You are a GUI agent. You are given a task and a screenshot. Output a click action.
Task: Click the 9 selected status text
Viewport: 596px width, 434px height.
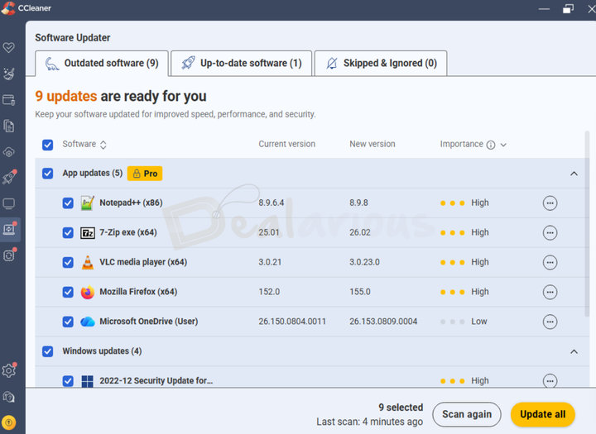pos(401,408)
